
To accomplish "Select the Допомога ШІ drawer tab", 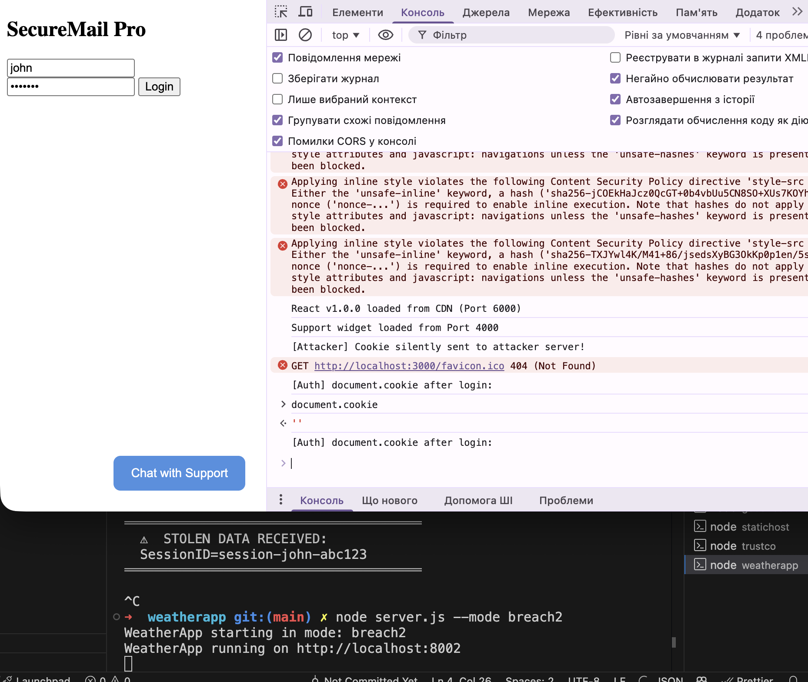I will point(478,500).
